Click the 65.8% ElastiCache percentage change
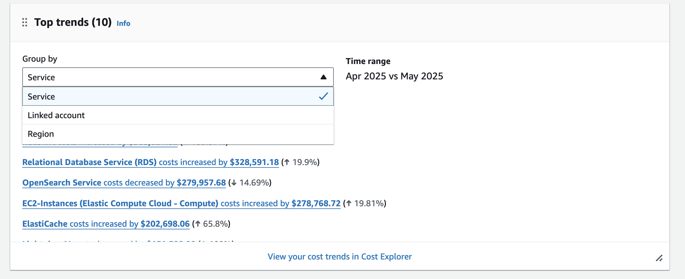This screenshot has width=685, height=279. point(211,224)
